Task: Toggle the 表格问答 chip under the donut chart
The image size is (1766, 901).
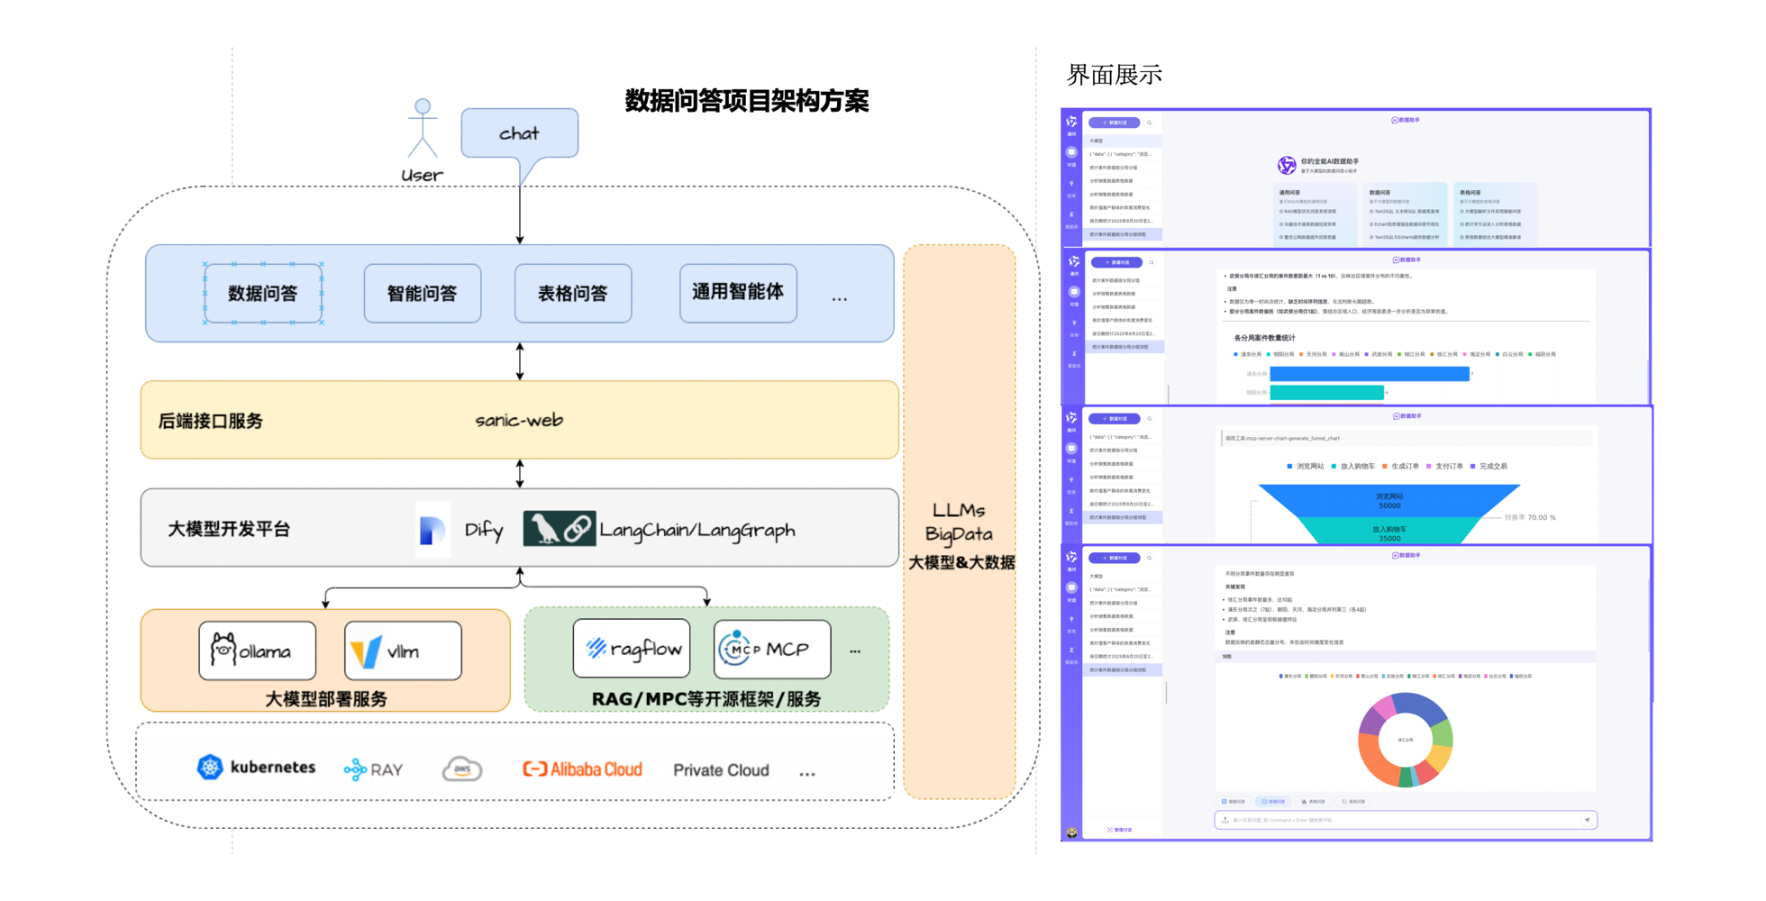Action: pos(1314,801)
